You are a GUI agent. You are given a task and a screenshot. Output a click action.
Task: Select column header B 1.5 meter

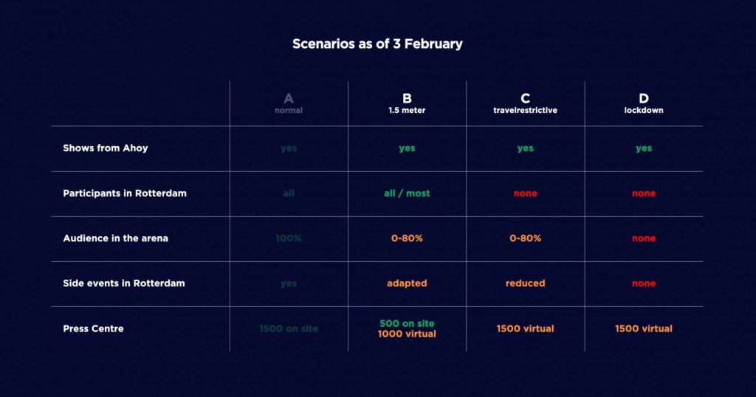click(407, 103)
